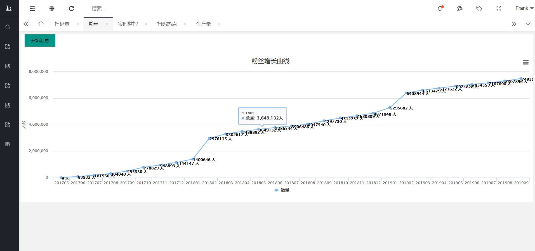535x251 pixels.
Task: Enter fullscreen mode via expand icon
Action: [x=499, y=9]
